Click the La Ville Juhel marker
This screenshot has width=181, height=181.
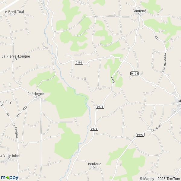click(9, 158)
